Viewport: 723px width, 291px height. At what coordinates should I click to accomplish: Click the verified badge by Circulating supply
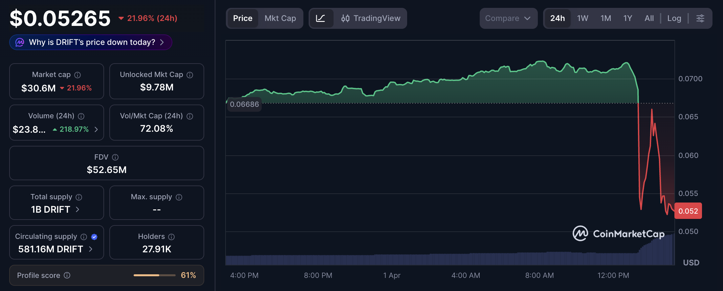(94, 237)
